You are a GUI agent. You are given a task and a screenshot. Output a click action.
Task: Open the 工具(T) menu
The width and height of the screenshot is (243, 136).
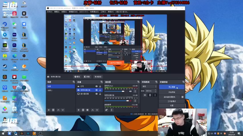click(103, 12)
